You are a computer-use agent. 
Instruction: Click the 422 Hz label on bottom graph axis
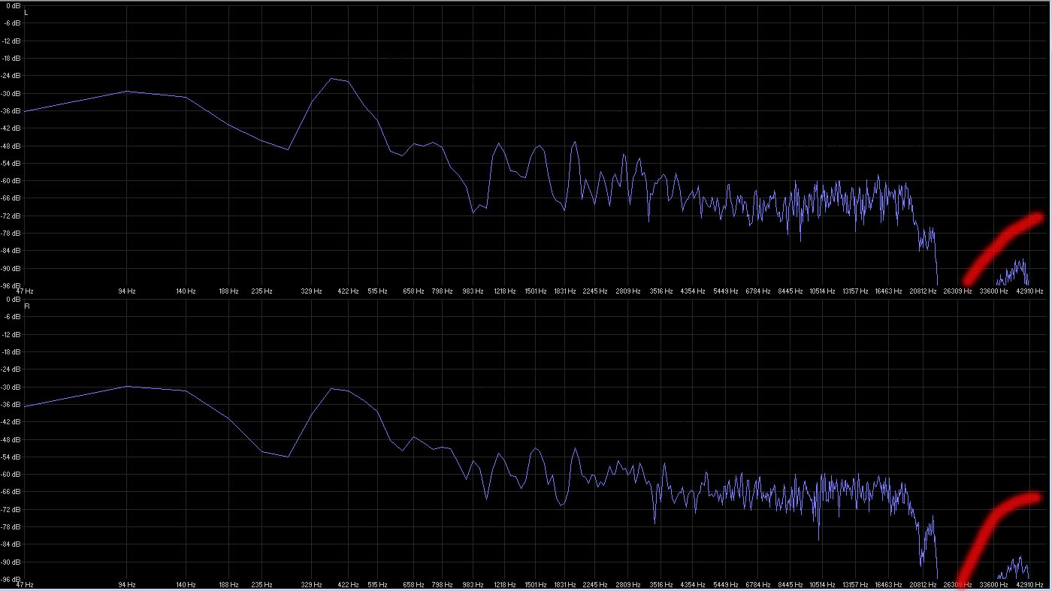[x=348, y=584]
